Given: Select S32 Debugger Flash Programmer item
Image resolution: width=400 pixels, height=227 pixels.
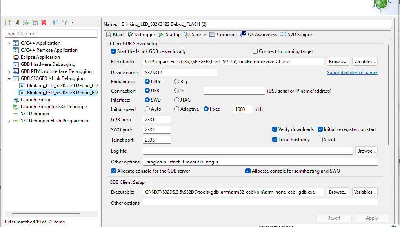Looking at the screenshot, I should click(x=55, y=121).
